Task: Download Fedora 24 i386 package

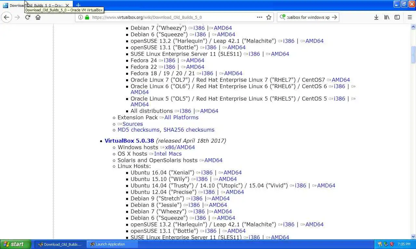Action: coord(169,60)
